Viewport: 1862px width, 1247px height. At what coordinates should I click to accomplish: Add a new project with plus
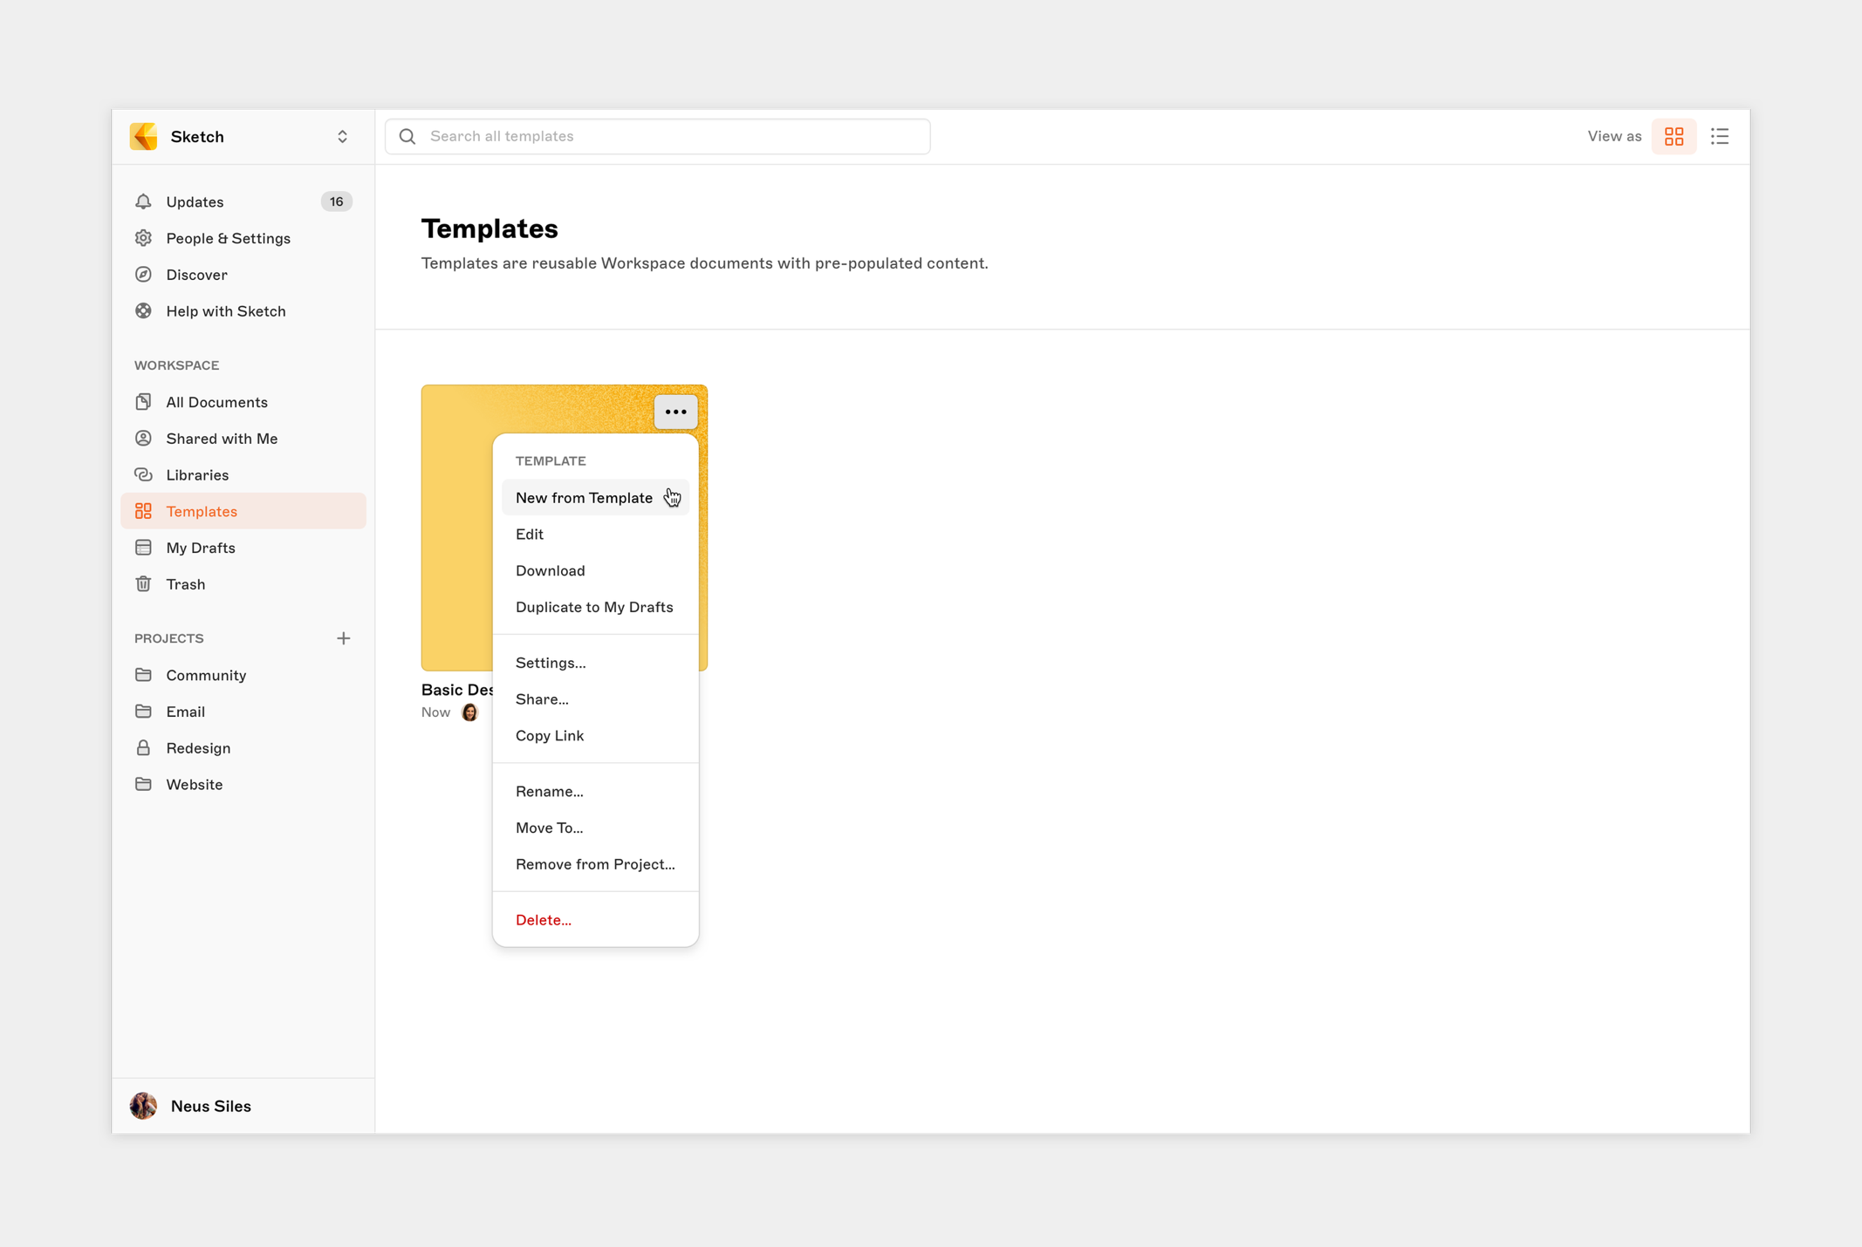(x=344, y=638)
